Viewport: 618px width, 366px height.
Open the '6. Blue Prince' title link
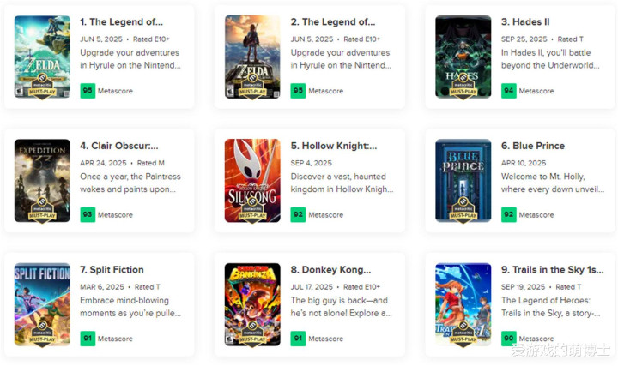[533, 146]
